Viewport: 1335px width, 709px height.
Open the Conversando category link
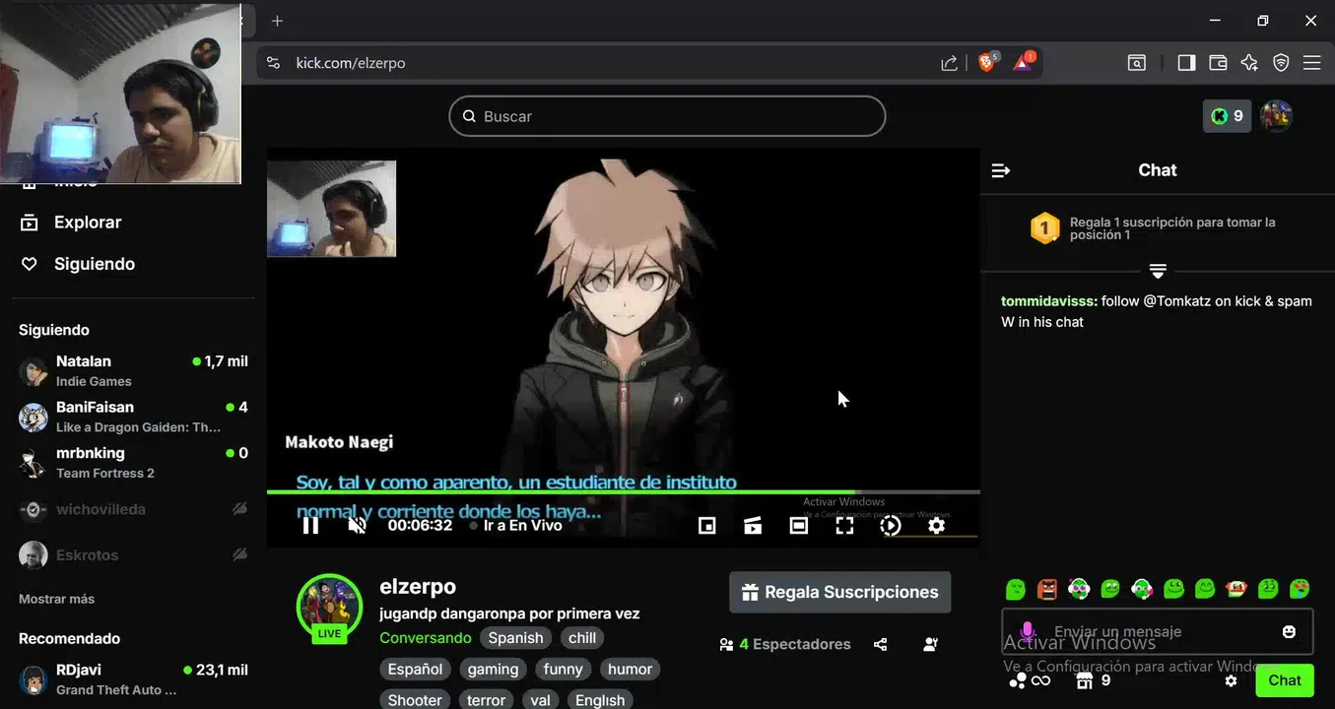pyautogui.click(x=426, y=638)
